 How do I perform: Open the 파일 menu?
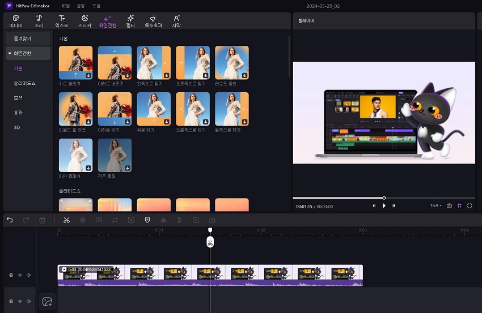coord(66,6)
